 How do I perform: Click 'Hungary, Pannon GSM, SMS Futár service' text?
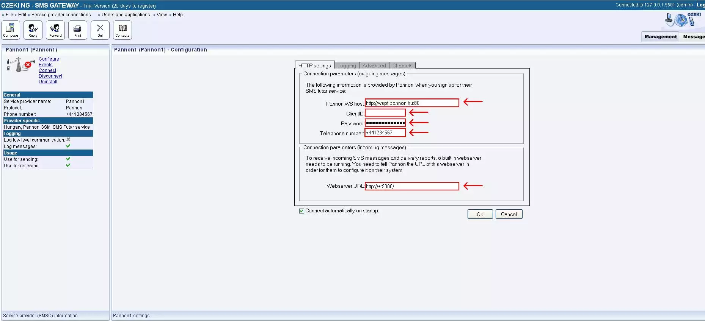(x=47, y=127)
